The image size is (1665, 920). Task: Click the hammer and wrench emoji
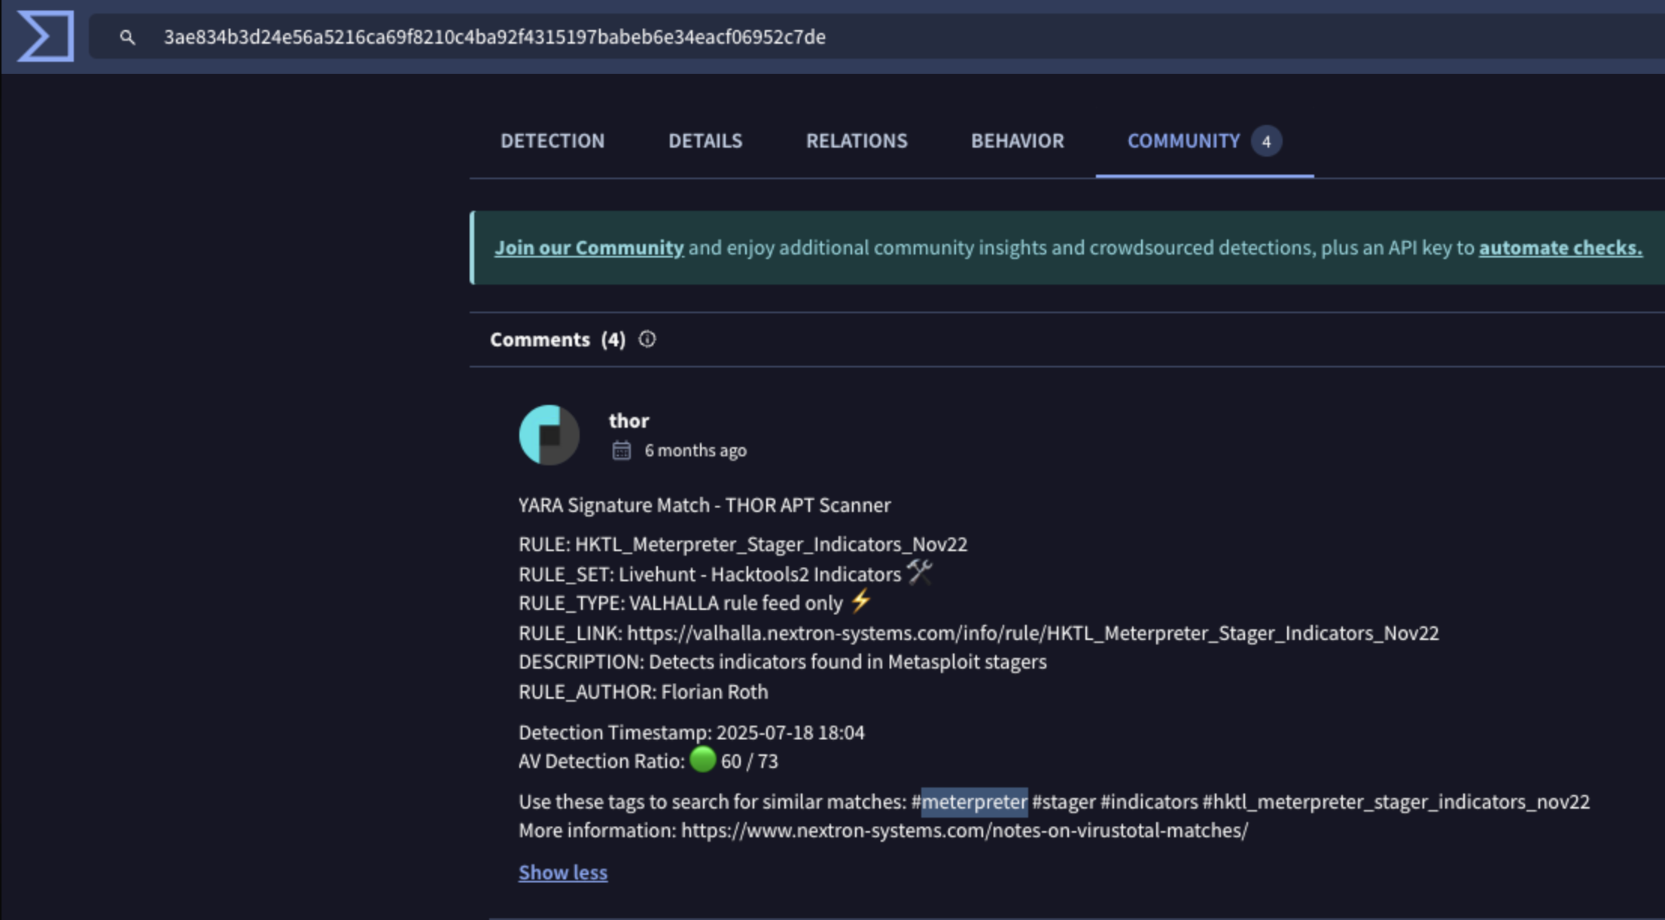tap(920, 572)
